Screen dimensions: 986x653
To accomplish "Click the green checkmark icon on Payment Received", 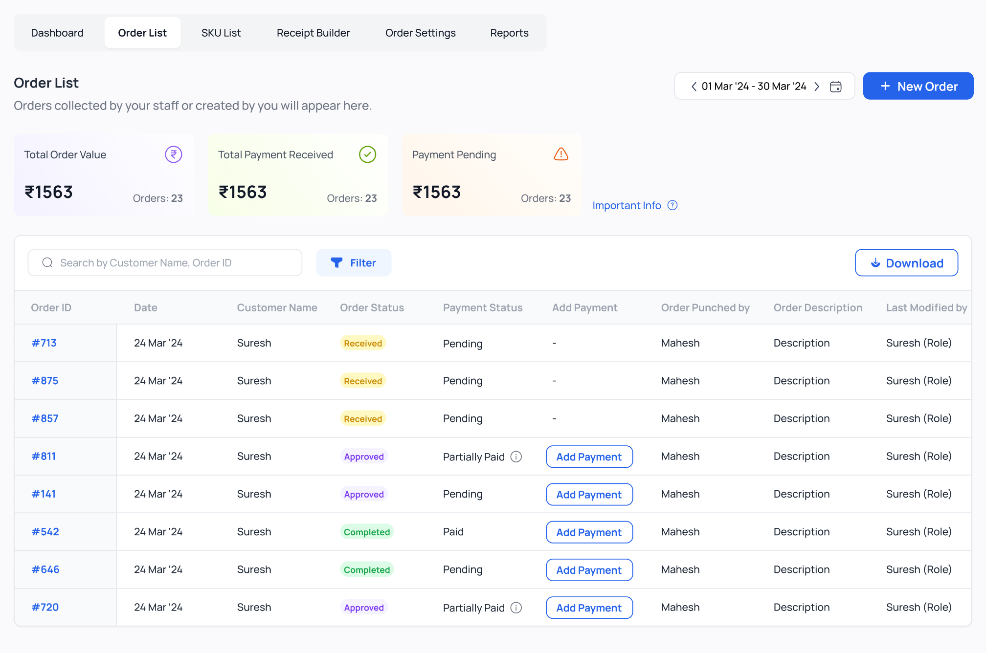I will pos(367,154).
